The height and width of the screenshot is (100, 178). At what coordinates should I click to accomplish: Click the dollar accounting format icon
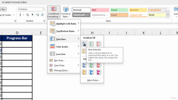[20, 15]
